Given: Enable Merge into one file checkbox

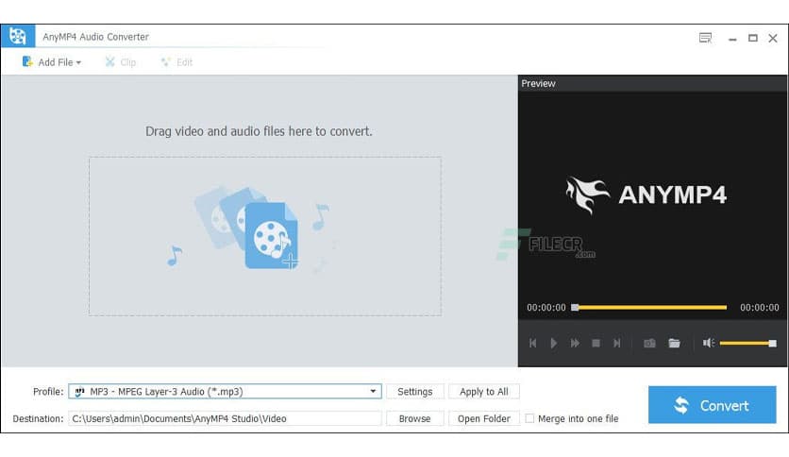Looking at the screenshot, I should point(529,418).
